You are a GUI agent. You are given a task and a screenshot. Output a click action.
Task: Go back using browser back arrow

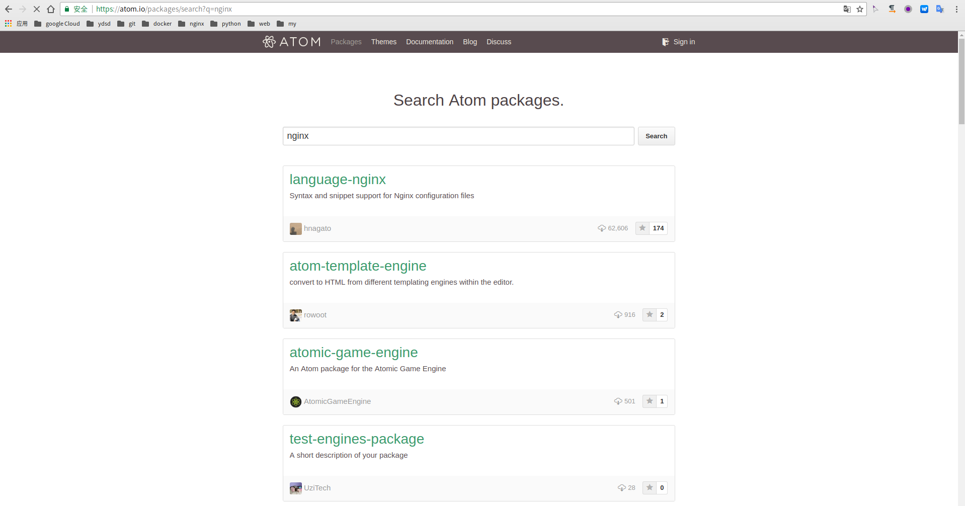click(8, 9)
